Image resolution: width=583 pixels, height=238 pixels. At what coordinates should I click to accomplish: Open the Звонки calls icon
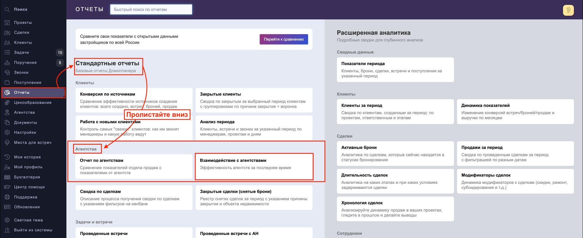[x=7, y=72]
